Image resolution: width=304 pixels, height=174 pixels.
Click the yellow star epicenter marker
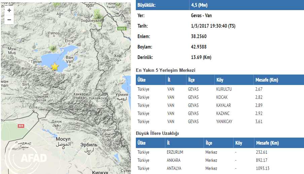(54, 66)
